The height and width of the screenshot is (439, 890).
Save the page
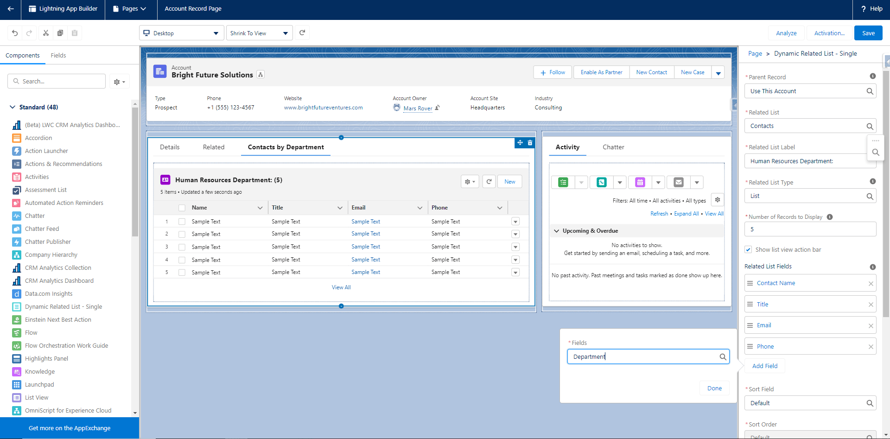click(868, 33)
